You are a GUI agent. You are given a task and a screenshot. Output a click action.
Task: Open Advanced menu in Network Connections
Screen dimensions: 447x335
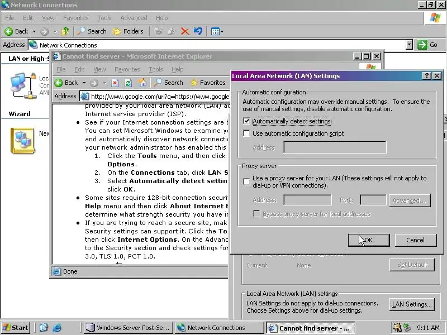tap(134, 18)
